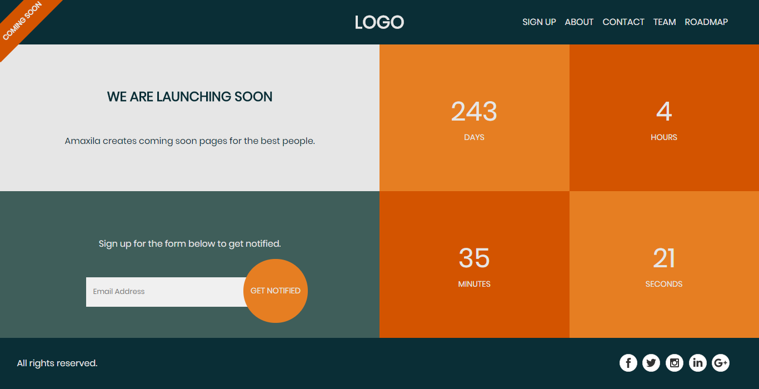This screenshot has height=389, width=759.
Task: Click the DAYS countdown tile showing 243
Action: (x=474, y=118)
